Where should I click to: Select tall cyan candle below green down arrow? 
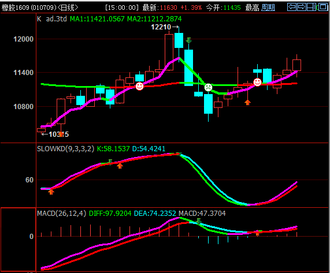pos(189,68)
